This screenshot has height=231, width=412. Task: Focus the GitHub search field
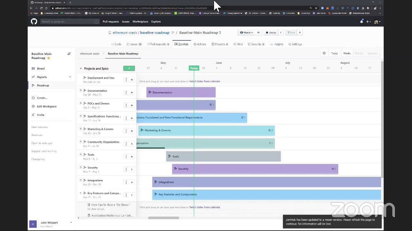(x=70, y=21)
